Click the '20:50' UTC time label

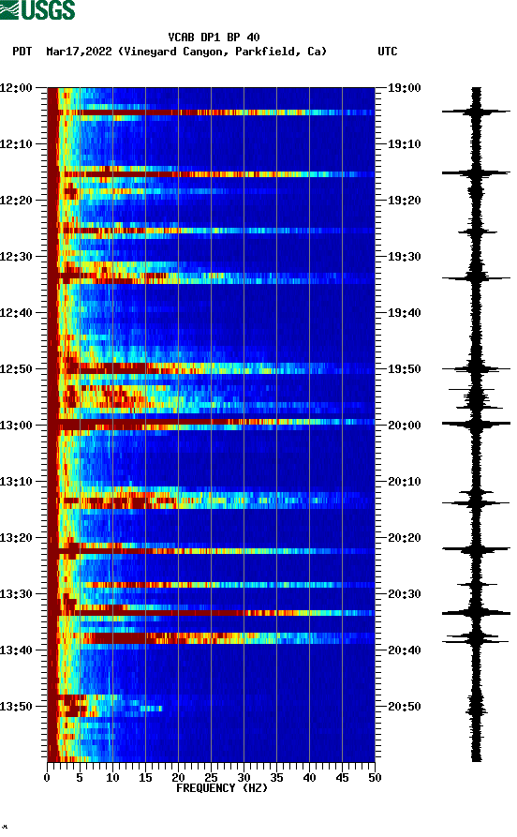coord(404,706)
